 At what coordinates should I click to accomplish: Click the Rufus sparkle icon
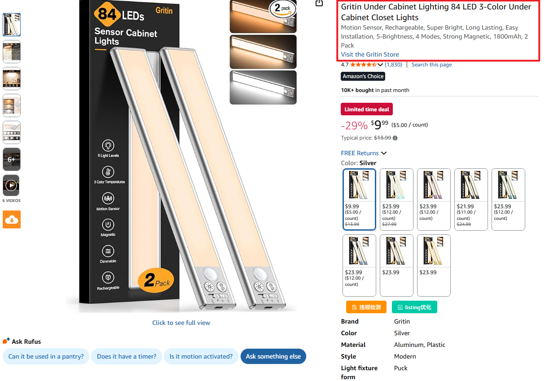[x=6, y=341]
